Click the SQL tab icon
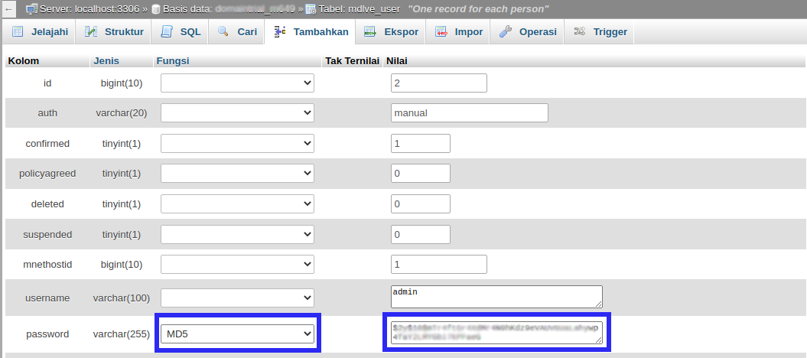 167,32
